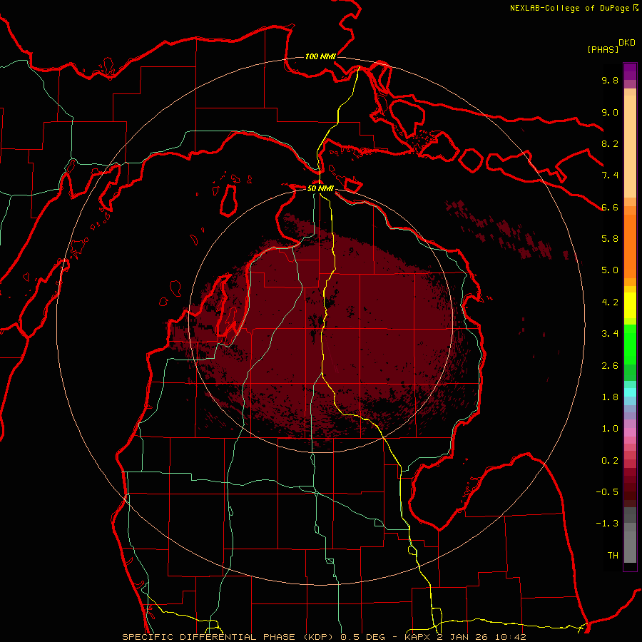Click the 7.4 value on the color scale

610,175
